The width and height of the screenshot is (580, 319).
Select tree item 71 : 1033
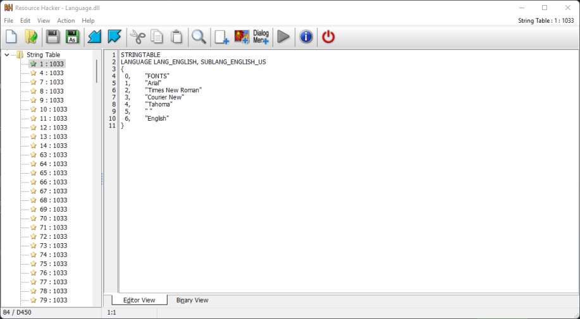coord(53,227)
